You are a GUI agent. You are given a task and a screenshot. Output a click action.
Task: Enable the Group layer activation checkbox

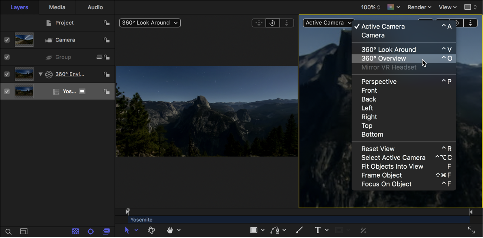point(7,57)
